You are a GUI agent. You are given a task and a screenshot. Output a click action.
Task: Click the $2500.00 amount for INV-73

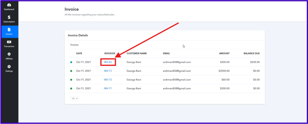224,71
